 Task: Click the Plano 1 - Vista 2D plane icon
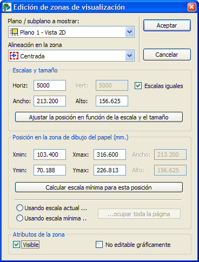tap(14, 32)
